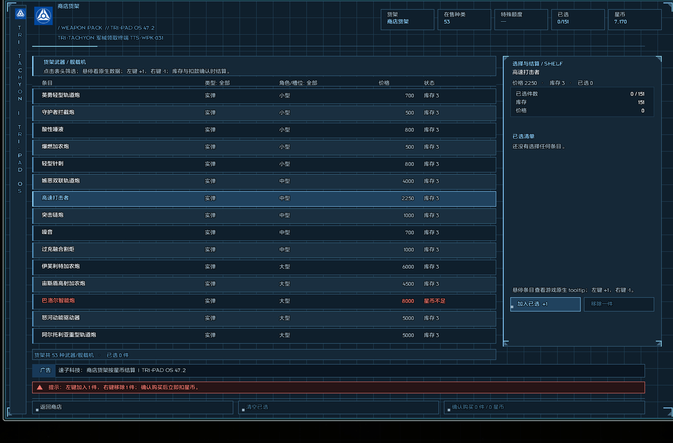Click the 广告 label in the banner
Screen dimensions: 673x443
click(45, 371)
